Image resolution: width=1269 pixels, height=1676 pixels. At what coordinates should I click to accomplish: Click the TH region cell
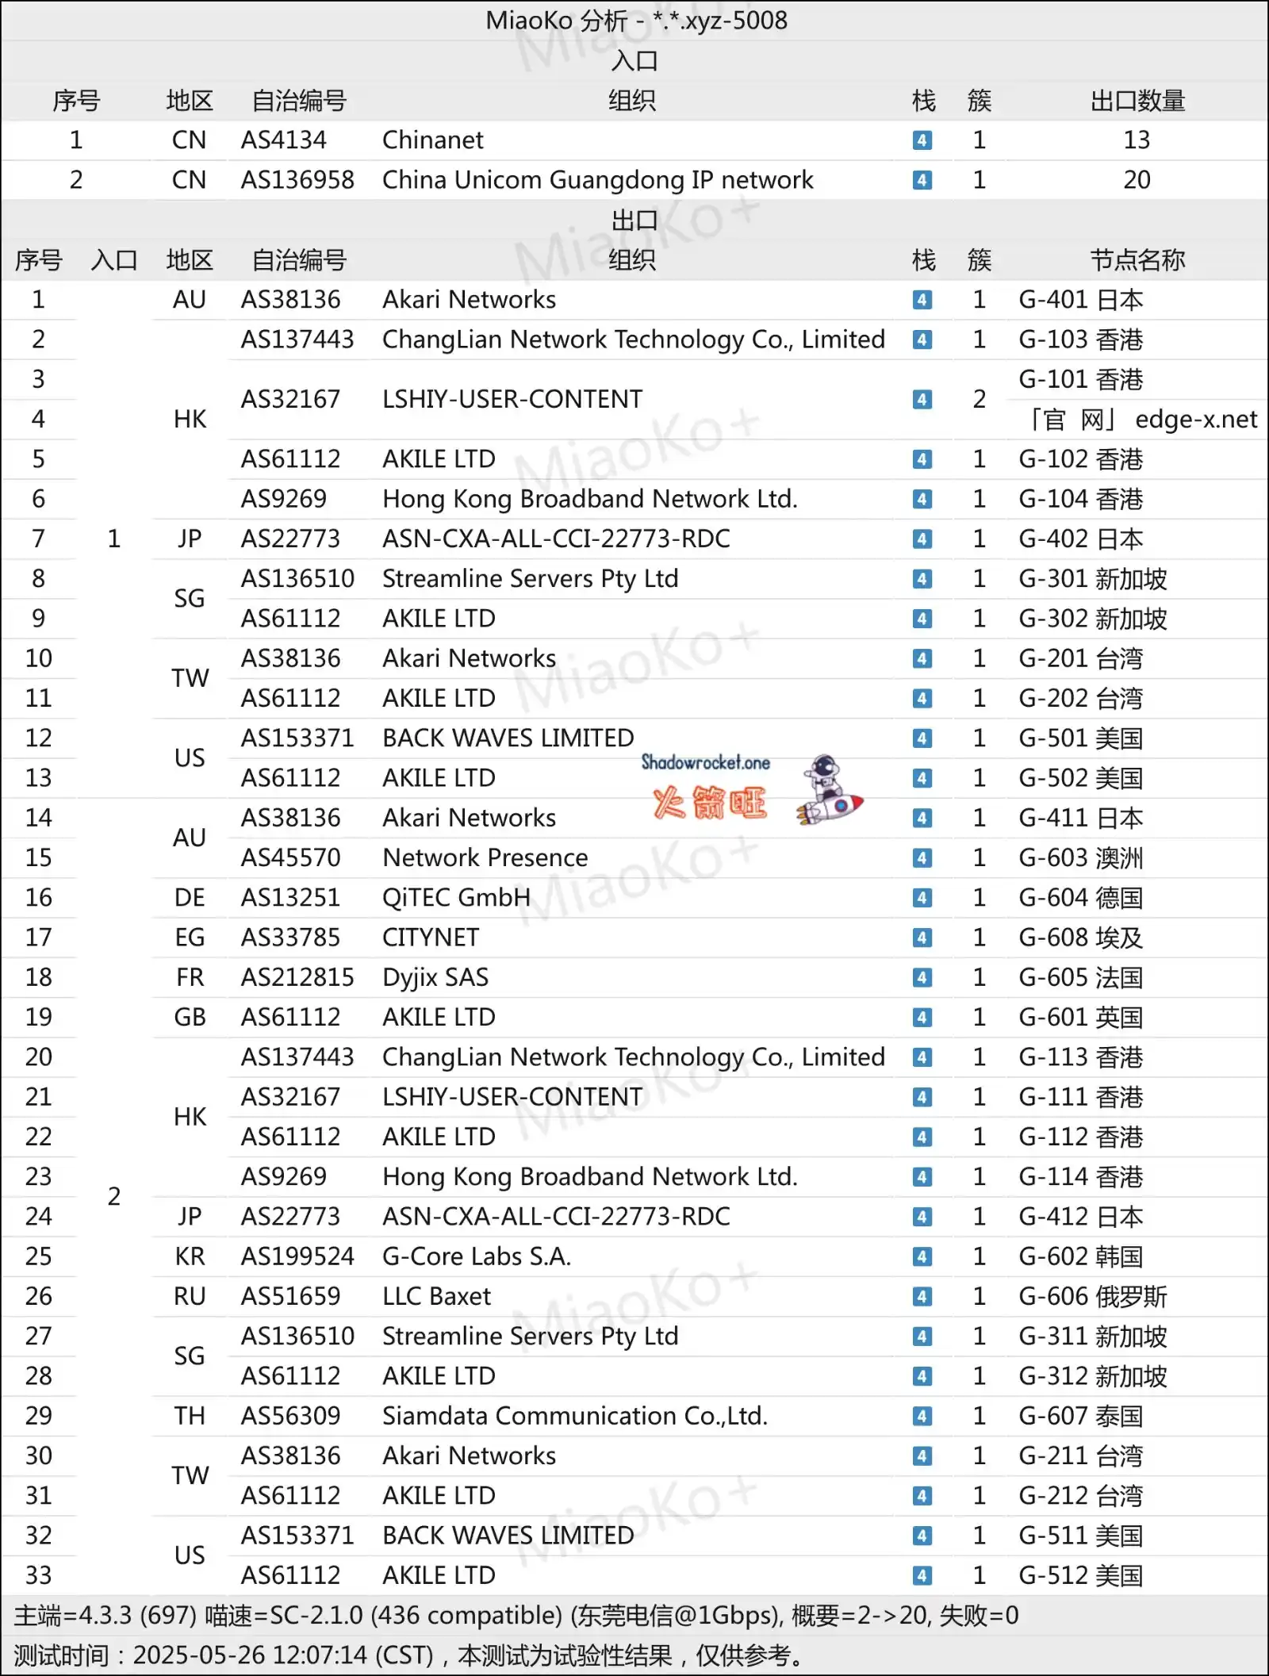point(190,1416)
